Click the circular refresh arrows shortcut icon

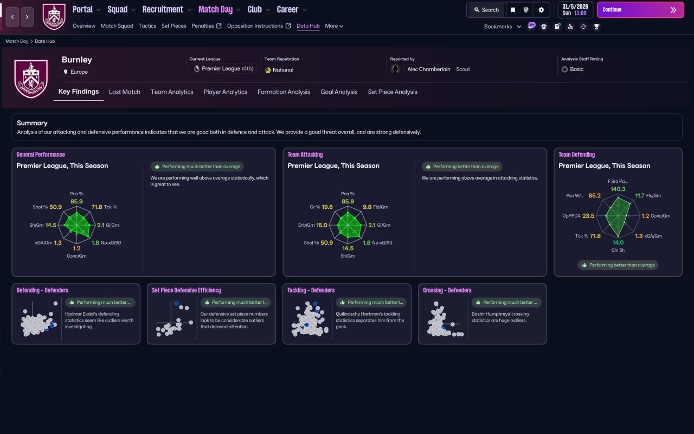(583, 26)
